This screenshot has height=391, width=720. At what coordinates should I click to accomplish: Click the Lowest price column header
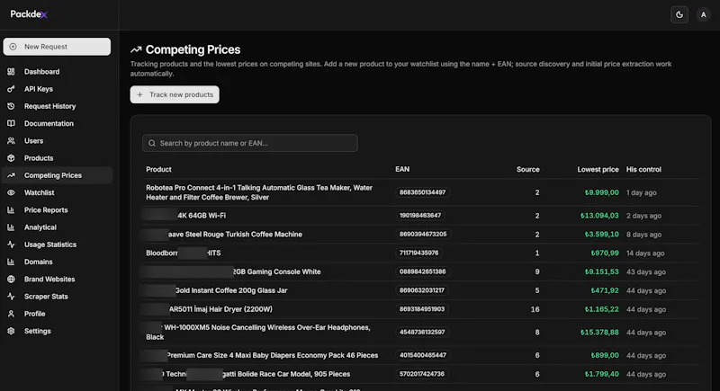[x=598, y=170]
